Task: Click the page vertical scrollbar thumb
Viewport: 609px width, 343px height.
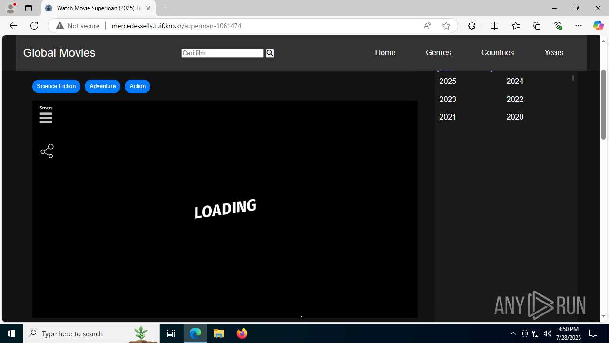Action: pos(604,104)
